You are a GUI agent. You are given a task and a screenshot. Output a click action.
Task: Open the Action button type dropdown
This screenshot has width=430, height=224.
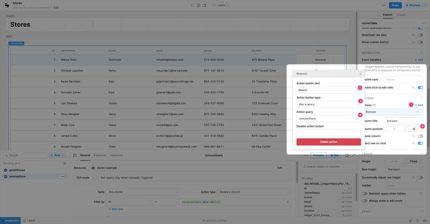click(x=328, y=104)
